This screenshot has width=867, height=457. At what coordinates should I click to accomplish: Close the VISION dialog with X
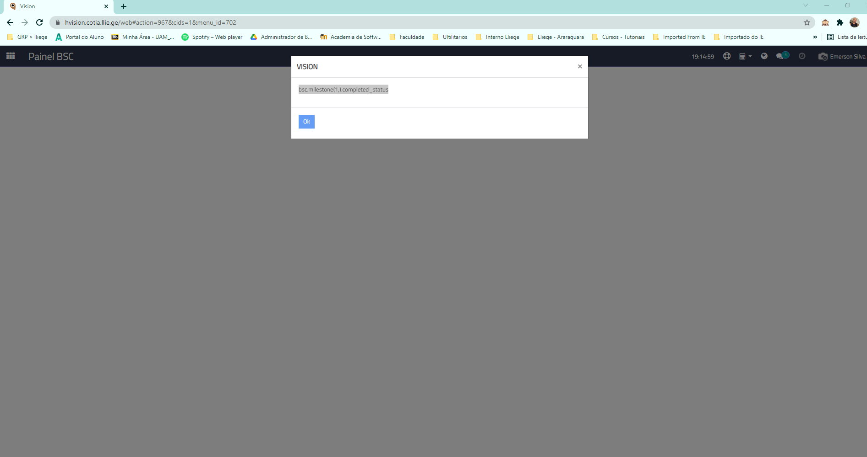point(580,67)
